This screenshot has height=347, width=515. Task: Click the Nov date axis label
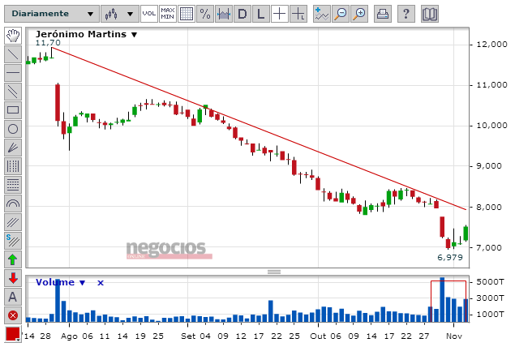pos(454,336)
